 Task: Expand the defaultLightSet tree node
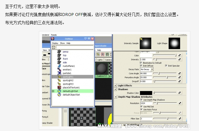pos(53,91)
